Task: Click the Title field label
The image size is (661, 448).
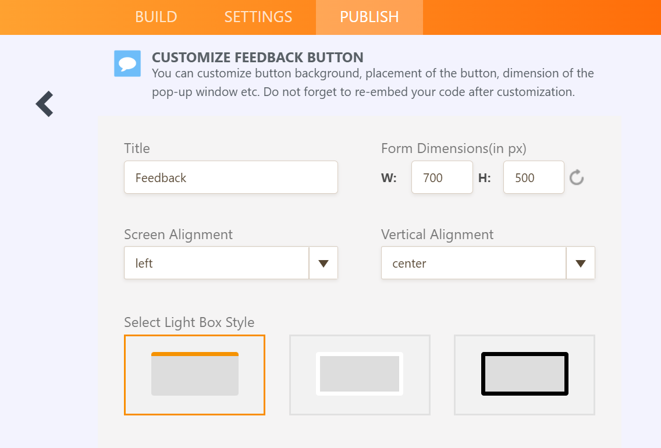Action: [x=137, y=148]
